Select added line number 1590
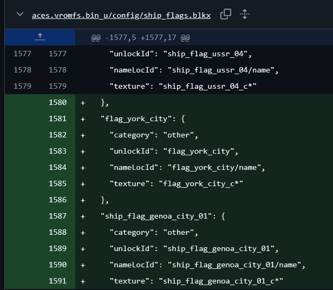The image size is (333, 290). (x=57, y=265)
